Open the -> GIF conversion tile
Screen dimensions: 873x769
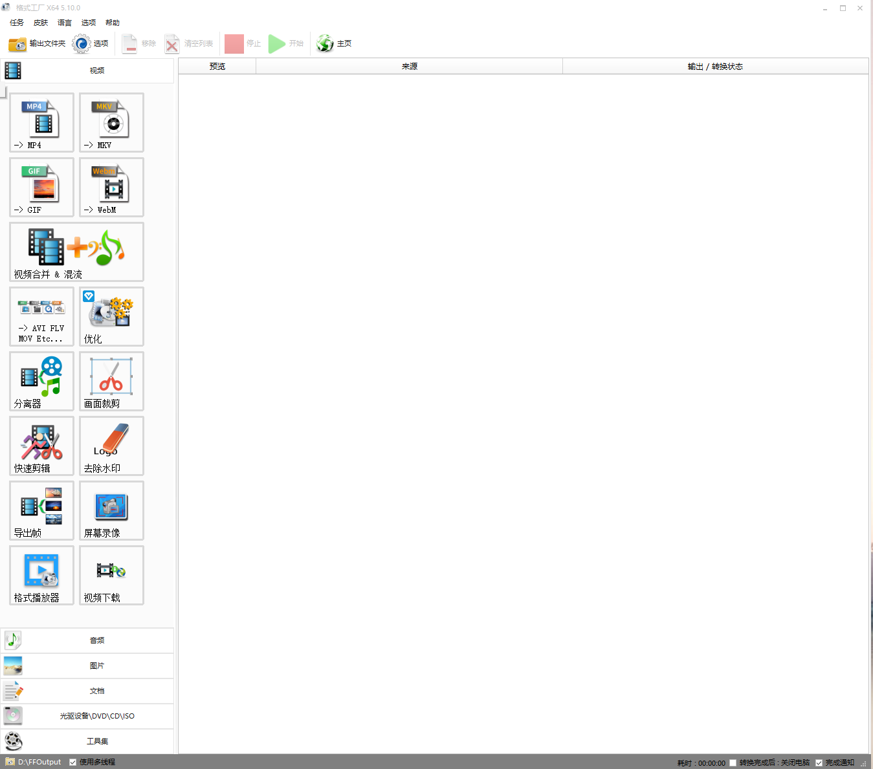click(x=41, y=187)
